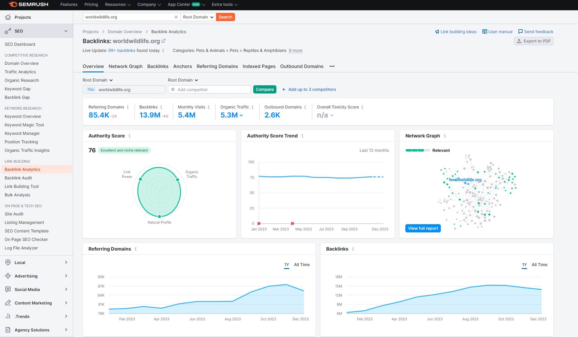
Task: Select 1Y range for Backlinks chart
Action: 524,265
